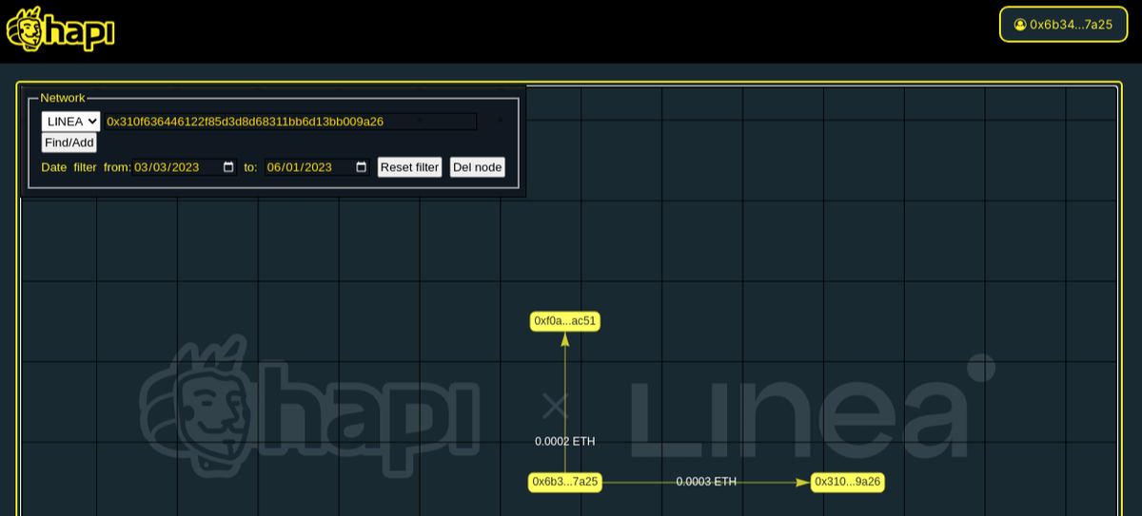
Task: Select graph node 0xf0a...ac51
Action: (x=565, y=321)
